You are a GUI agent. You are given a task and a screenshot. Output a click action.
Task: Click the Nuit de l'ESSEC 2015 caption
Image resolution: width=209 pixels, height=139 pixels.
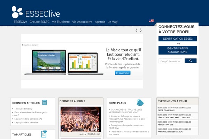tap(90, 134)
